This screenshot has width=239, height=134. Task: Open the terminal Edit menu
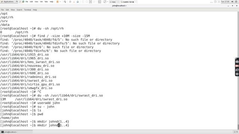pyautogui.click(x=7, y=10)
